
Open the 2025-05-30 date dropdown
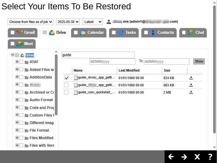coord(68,22)
